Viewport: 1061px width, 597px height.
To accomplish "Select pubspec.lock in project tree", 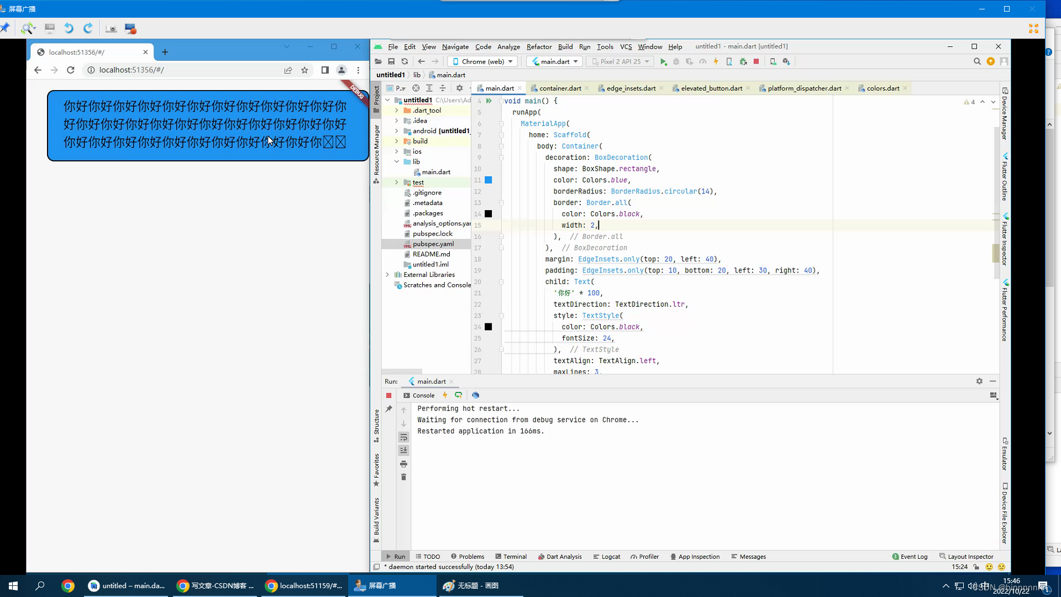I will [x=432, y=234].
